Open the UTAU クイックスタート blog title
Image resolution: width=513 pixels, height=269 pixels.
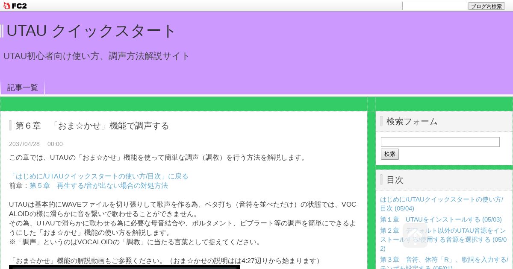91,31
